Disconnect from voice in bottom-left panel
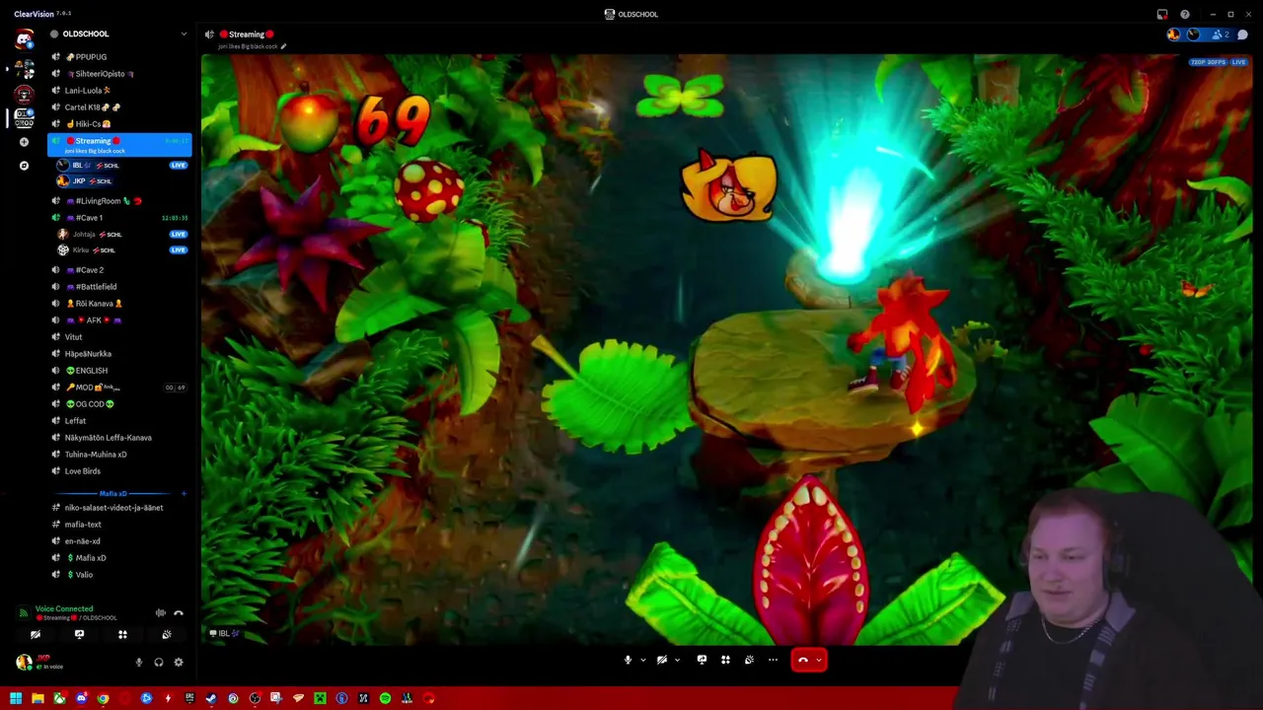1263x710 pixels. tap(179, 613)
